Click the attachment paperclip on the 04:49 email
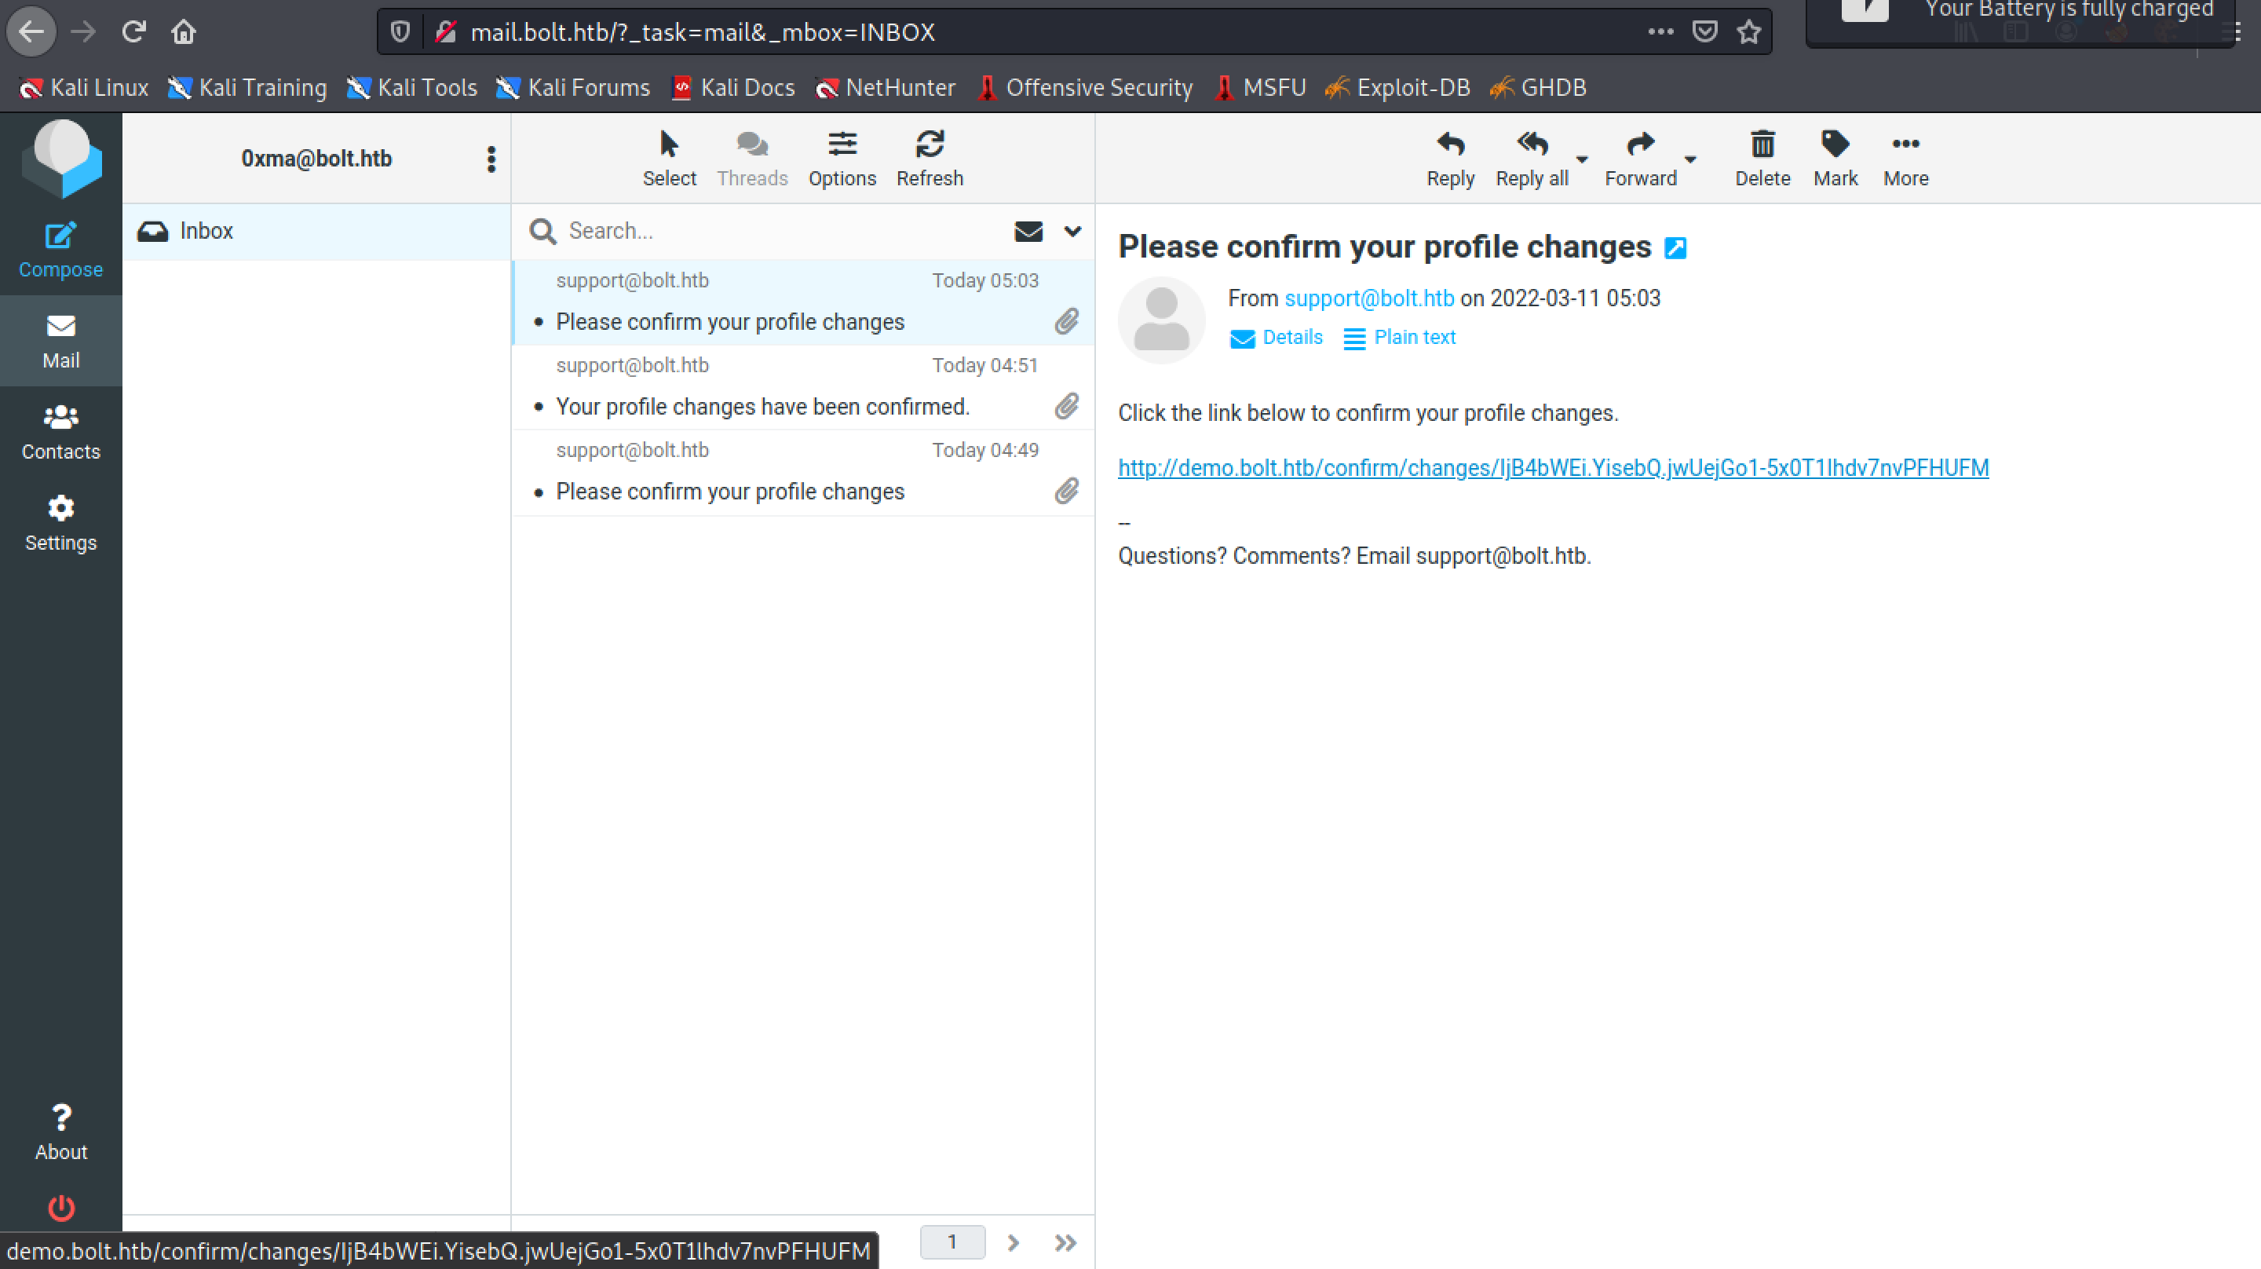Image resolution: width=2261 pixels, height=1269 pixels. tap(1066, 491)
